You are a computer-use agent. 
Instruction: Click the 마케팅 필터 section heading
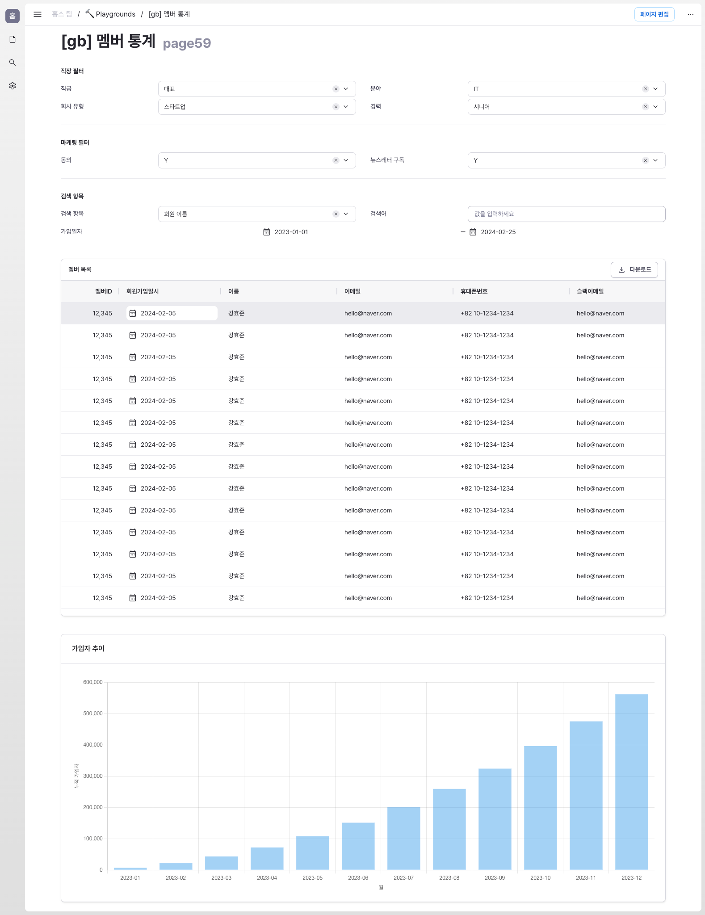[75, 143]
